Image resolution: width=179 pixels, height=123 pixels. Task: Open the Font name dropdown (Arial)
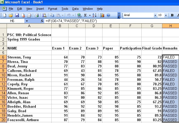(155, 15)
